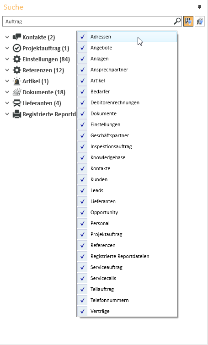208x345 pixels.
Task: Click the Einstellungen gear icon
Action: click(x=17, y=59)
